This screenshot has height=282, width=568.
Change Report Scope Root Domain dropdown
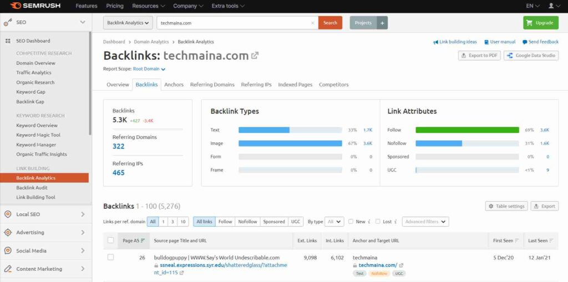tap(149, 69)
